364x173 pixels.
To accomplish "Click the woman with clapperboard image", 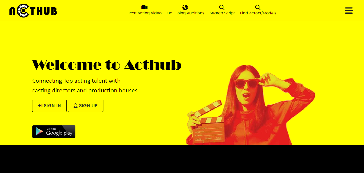I will (x=251, y=105).
